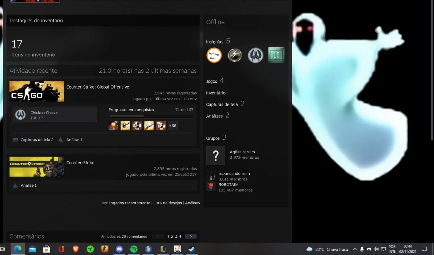This screenshot has height=255, width=434.
Task: Open Office from the taskbar
Action: 61,249
